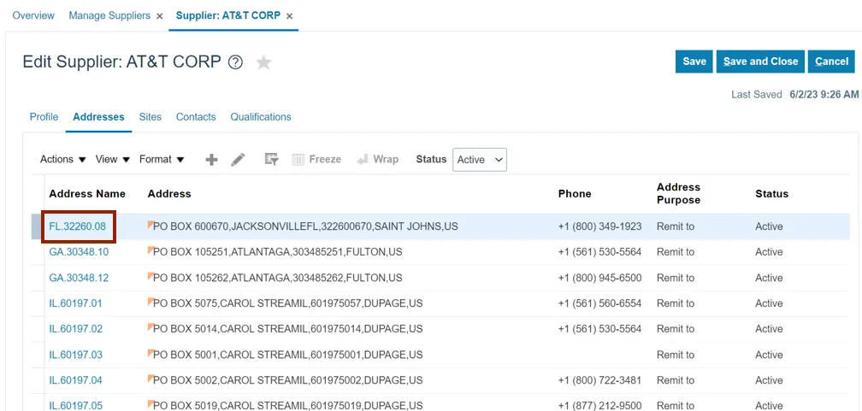This screenshot has height=411, width=862.
Task: Close the Manage Suppliers tab
Action: (159, 16)
